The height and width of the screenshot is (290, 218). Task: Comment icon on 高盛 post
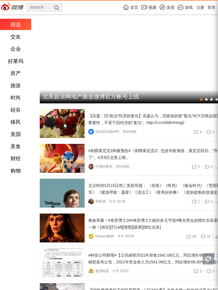pos(209,132)
